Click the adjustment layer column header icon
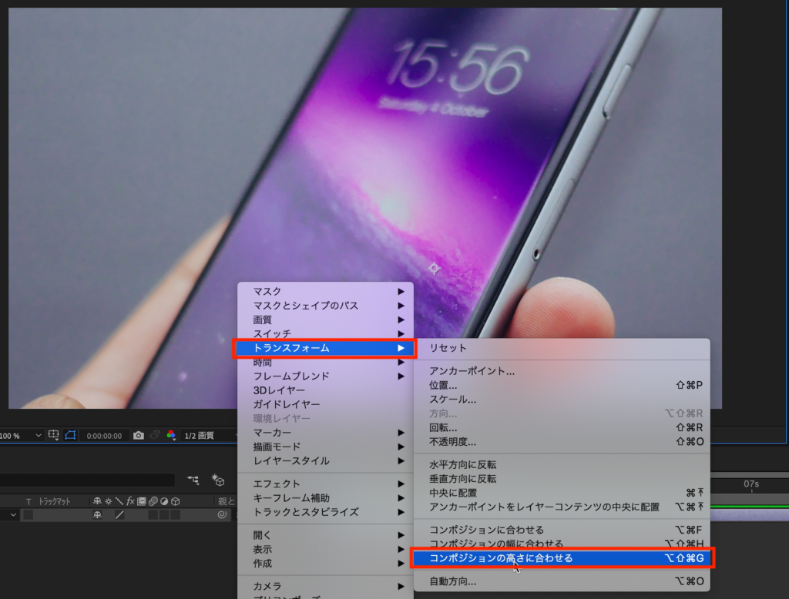The height and width of the screenshot is (599, 789). [164, 501]
